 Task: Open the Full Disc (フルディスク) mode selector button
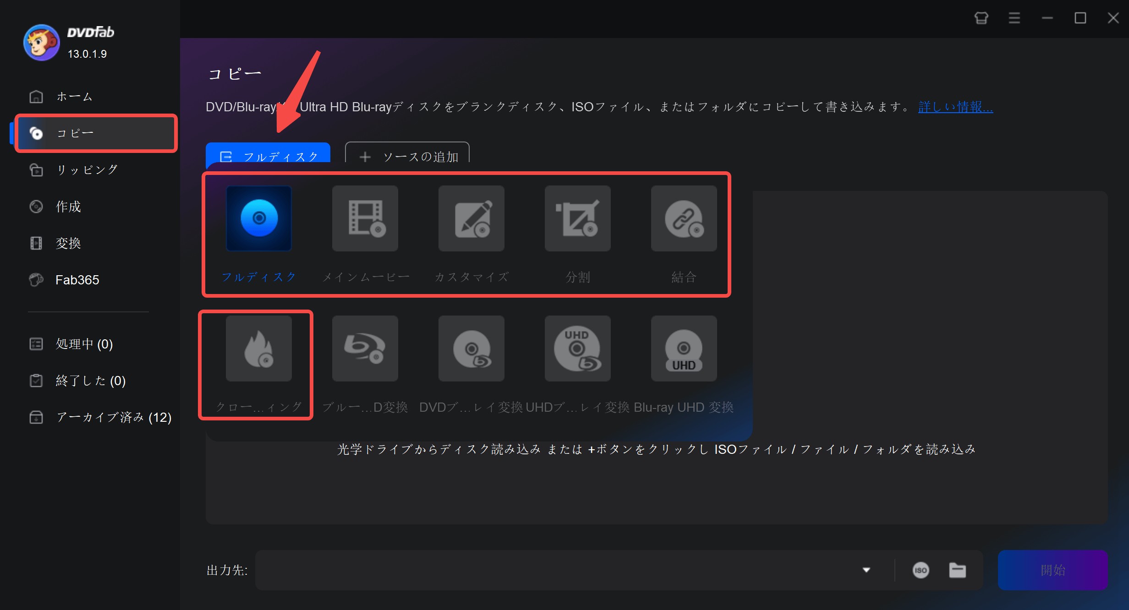pos(268,156)
